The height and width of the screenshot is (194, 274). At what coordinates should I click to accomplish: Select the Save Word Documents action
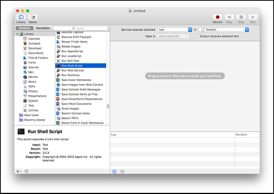(81, 104)
